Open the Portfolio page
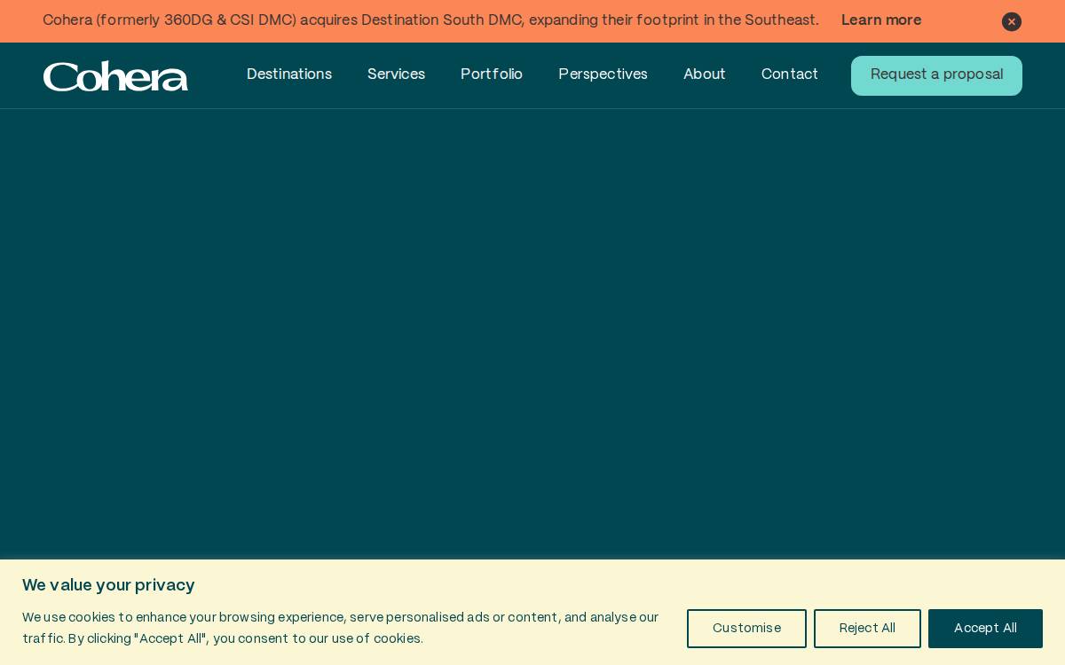The height and width of the screenshot is (665, 1065). [x=492, y=74]
